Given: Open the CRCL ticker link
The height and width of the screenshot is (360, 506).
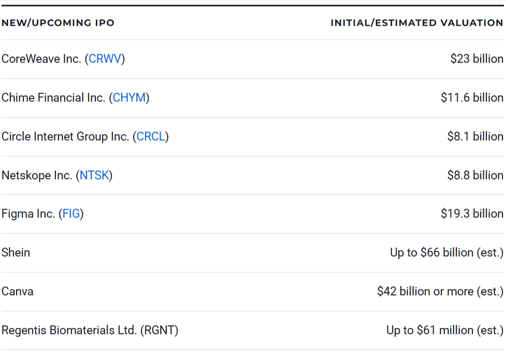Looking at the screenshot, I should pyautogui.click(x=151, y=137).
